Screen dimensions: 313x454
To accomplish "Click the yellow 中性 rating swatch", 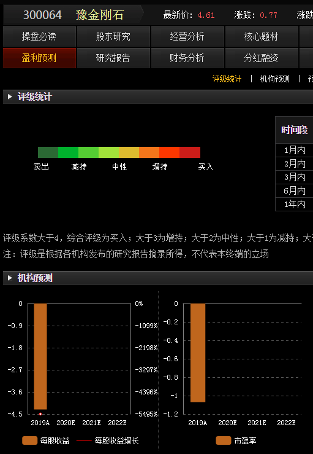I will (x=129, y=152).
